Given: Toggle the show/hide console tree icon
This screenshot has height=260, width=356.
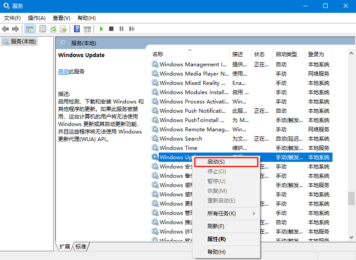Looking at the screenshot, I should [x=30, y=29].
